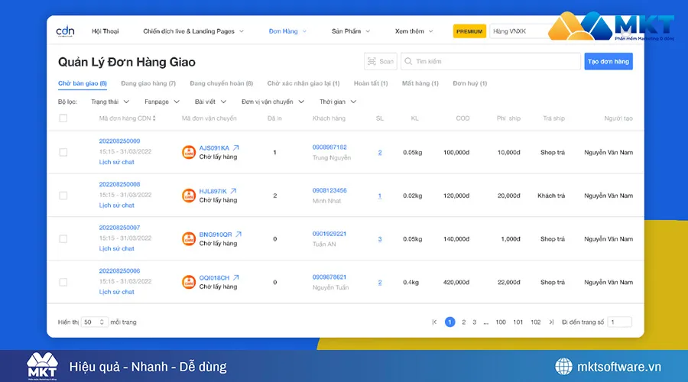Click the search magnifier icon
688x382 pixels.
(x=408, y=61)
